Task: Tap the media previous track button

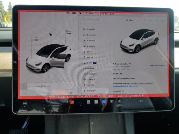Action: click(x=25, y=94)
